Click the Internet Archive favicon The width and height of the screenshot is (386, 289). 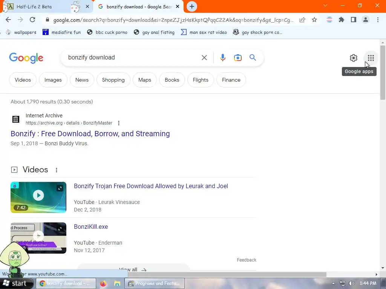[16, 119]
